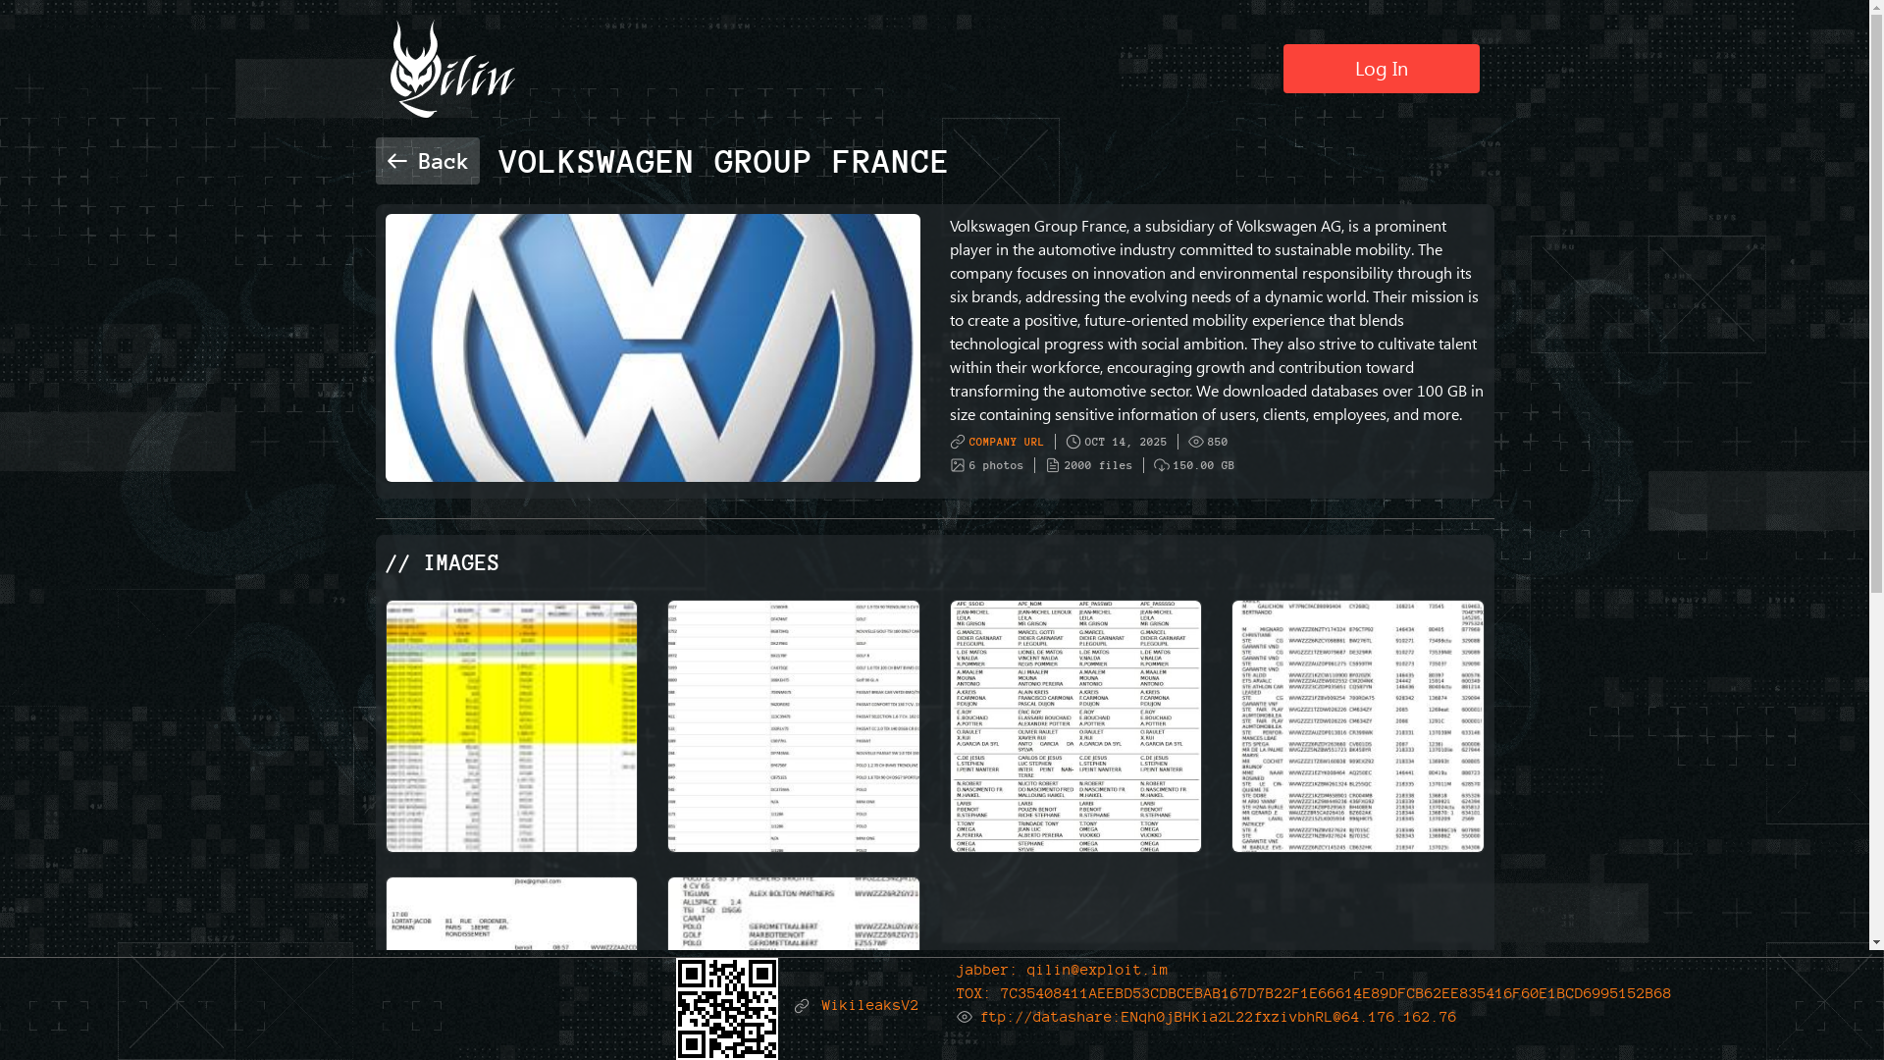Click the image icon beside 6 photos
1884x1060 pixels.
coord(958,466)
